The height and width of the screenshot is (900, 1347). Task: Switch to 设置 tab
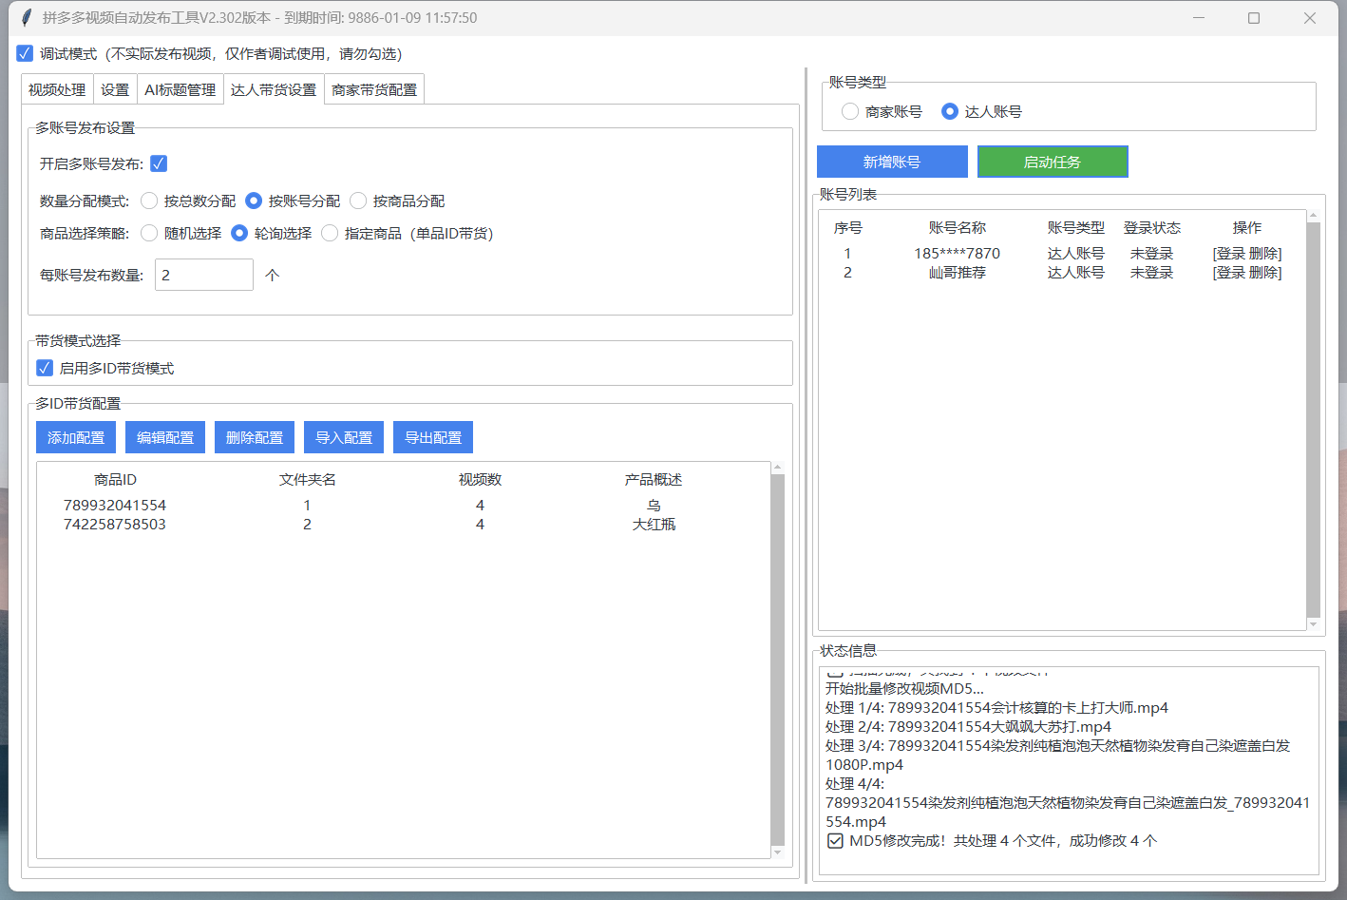pyautogui.click(x=115, y=89)
